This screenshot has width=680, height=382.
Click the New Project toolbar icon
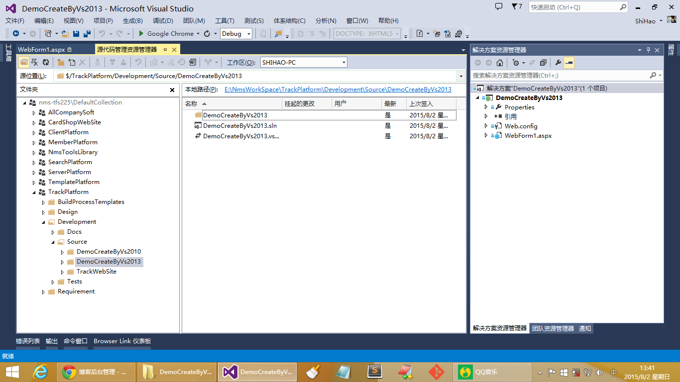click(48, 33)
